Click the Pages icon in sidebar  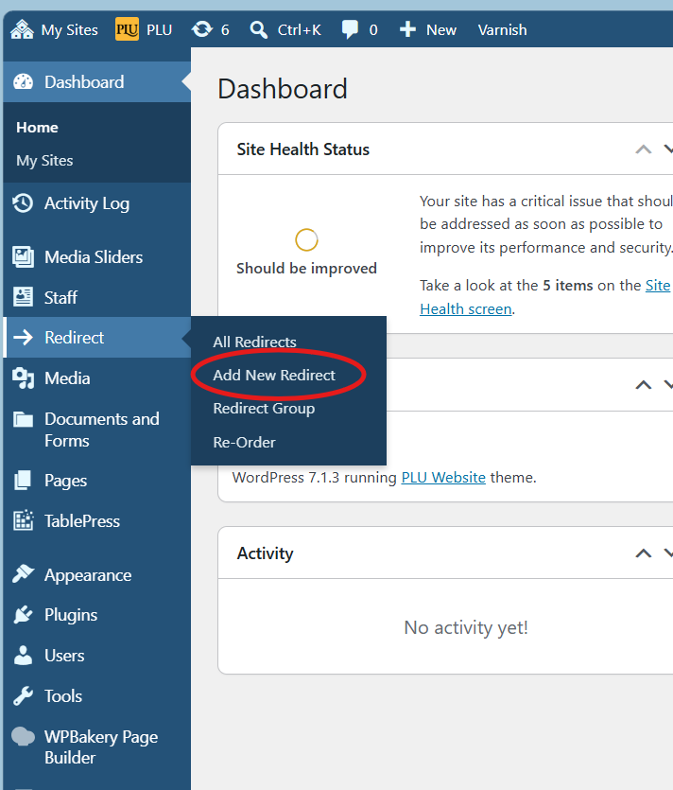(x=23, y=480)
